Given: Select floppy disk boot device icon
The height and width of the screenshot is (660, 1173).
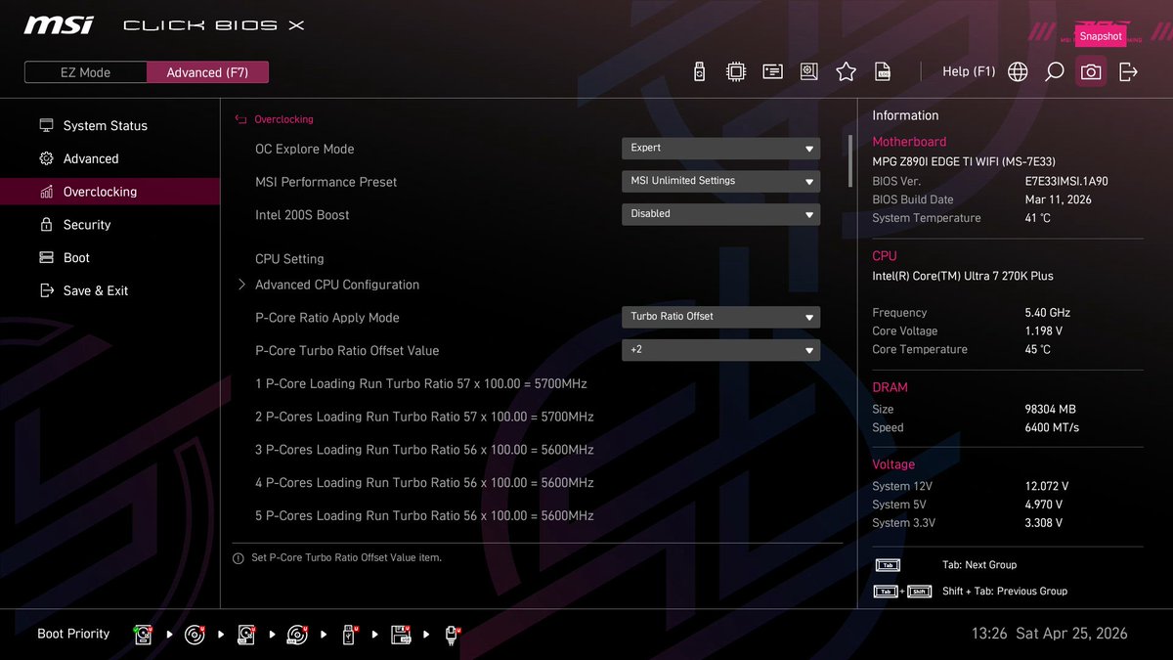Looking at the screenshot, I should pos(400,635).
